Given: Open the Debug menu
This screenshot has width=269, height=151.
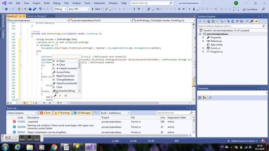Looking at the screenshot, I should pyautogui.click(x=57, y=3).
